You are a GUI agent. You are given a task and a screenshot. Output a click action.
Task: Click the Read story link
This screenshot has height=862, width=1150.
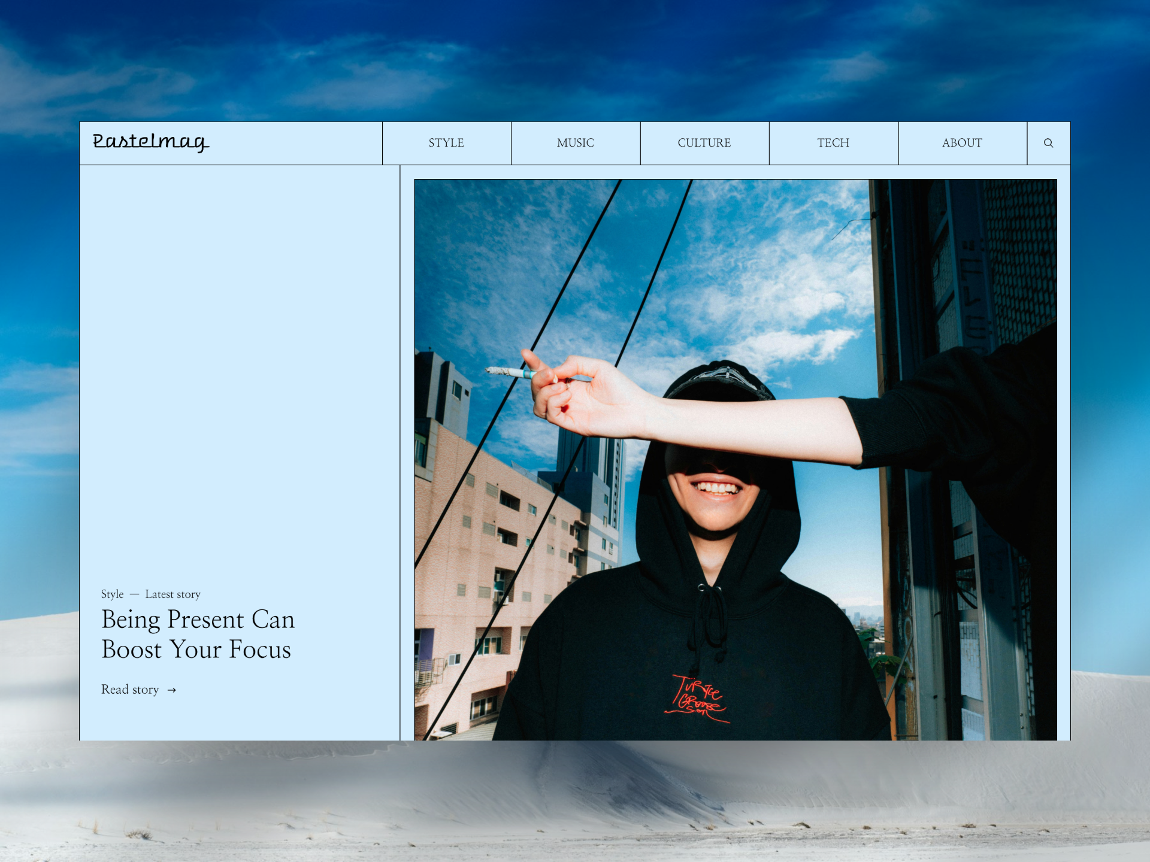point(130,690)
